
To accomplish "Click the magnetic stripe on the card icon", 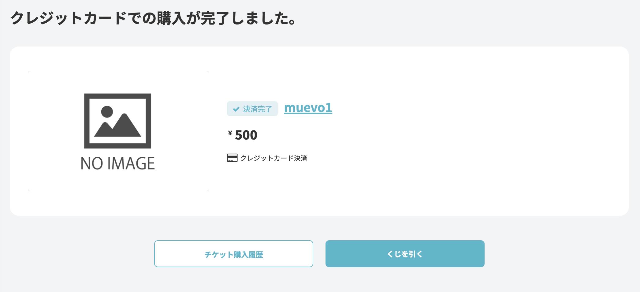I will click(233, 156).
